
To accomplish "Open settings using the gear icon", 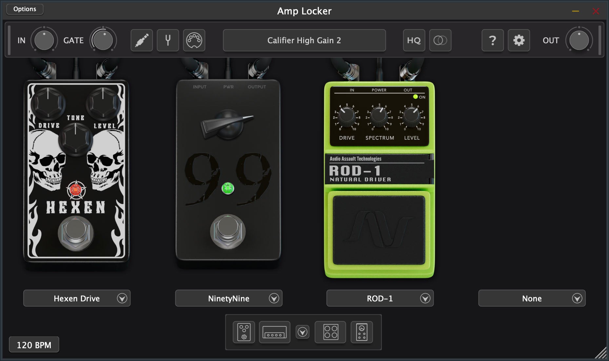I will click(519, 40).
